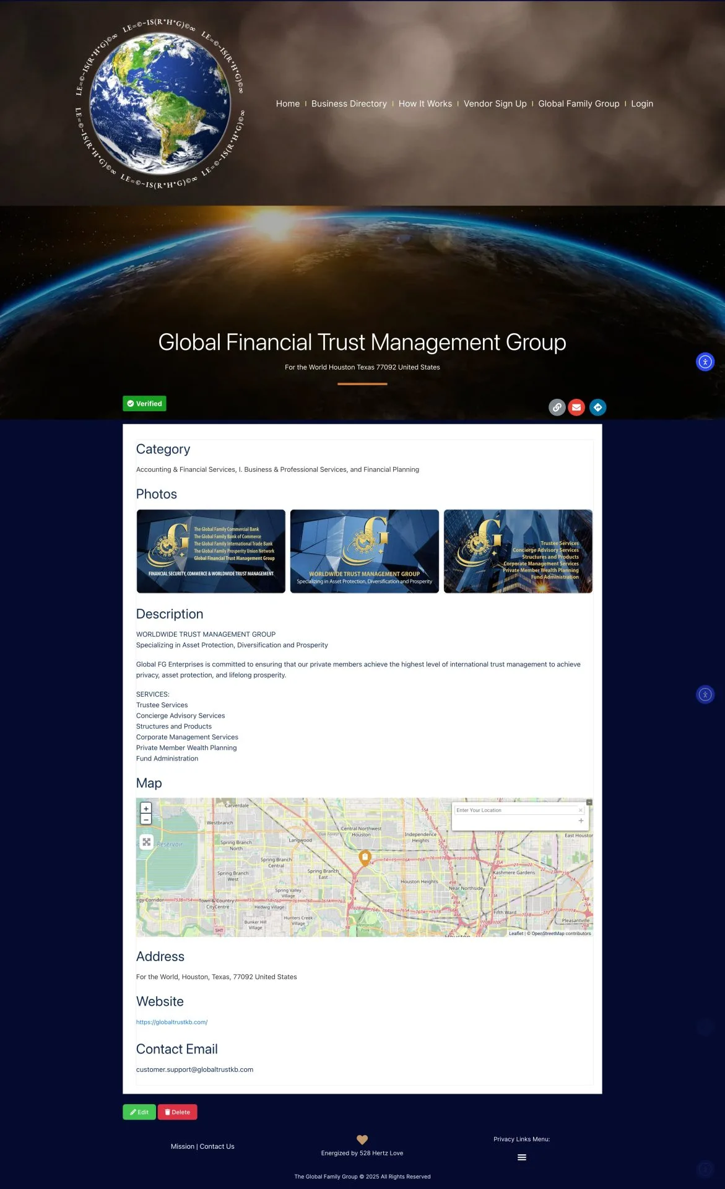Zoom out on the map

coord(146,819)
